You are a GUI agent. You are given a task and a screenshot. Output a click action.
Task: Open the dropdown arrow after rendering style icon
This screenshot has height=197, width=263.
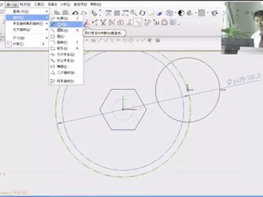(195, 13)
